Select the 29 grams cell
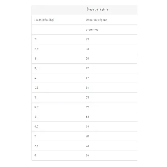This screenshot has height=167, width=167. pyautogui.click(x=87, y=39)
